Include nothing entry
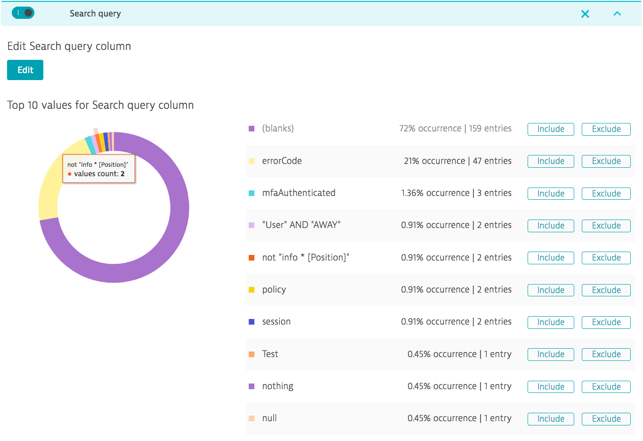The height and width of the screenshot is (441, 643). [551, 387]
